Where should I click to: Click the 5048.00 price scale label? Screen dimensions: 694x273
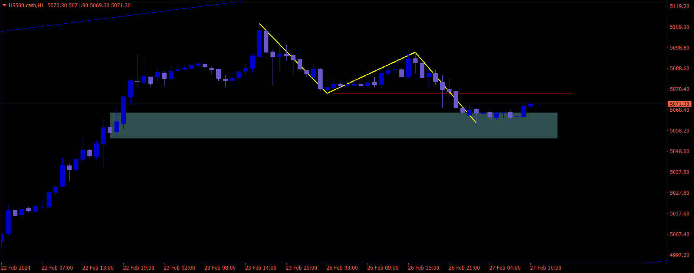679,152
